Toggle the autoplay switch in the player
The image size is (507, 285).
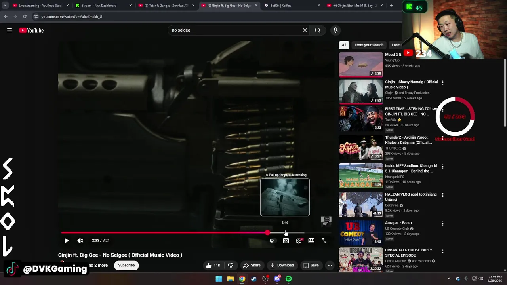coord(272,241)
